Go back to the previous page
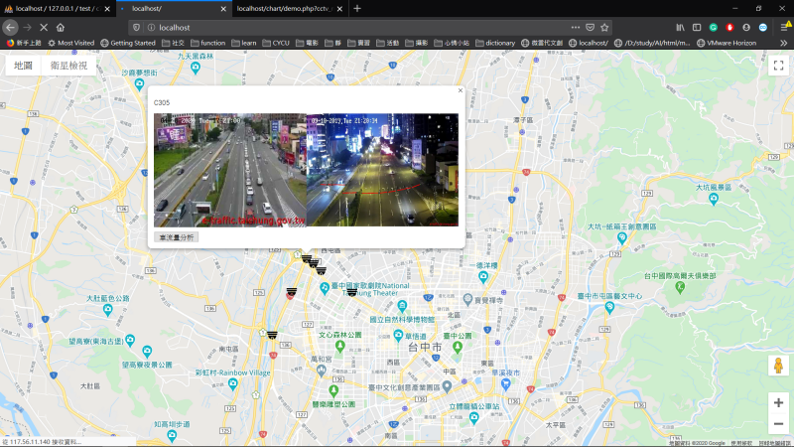The image size is (794, 447). (x=10, y=28)
